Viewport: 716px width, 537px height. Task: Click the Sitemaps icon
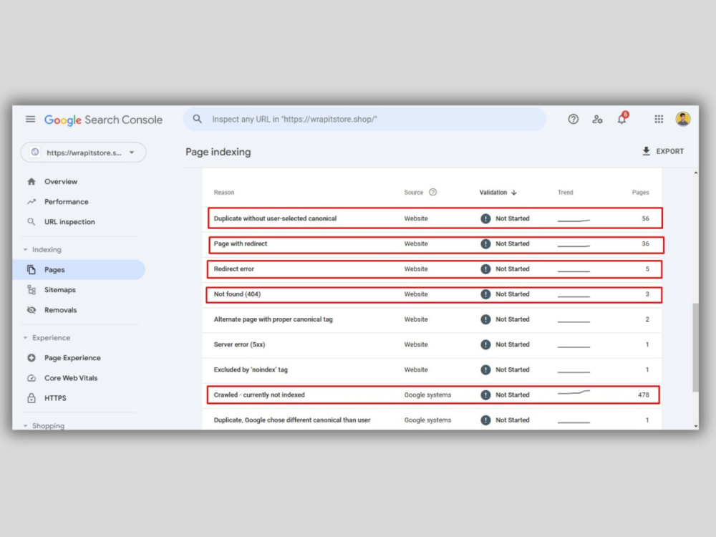(32, 289)
